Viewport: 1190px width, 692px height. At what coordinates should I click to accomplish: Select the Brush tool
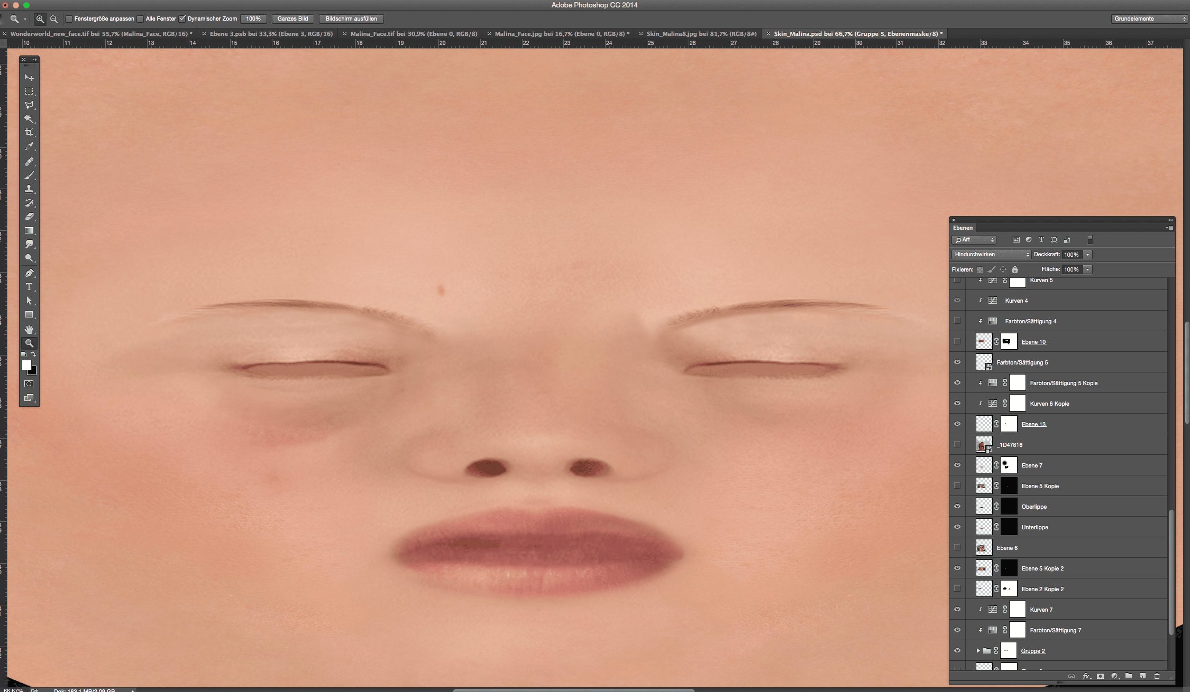click(29, 175)
